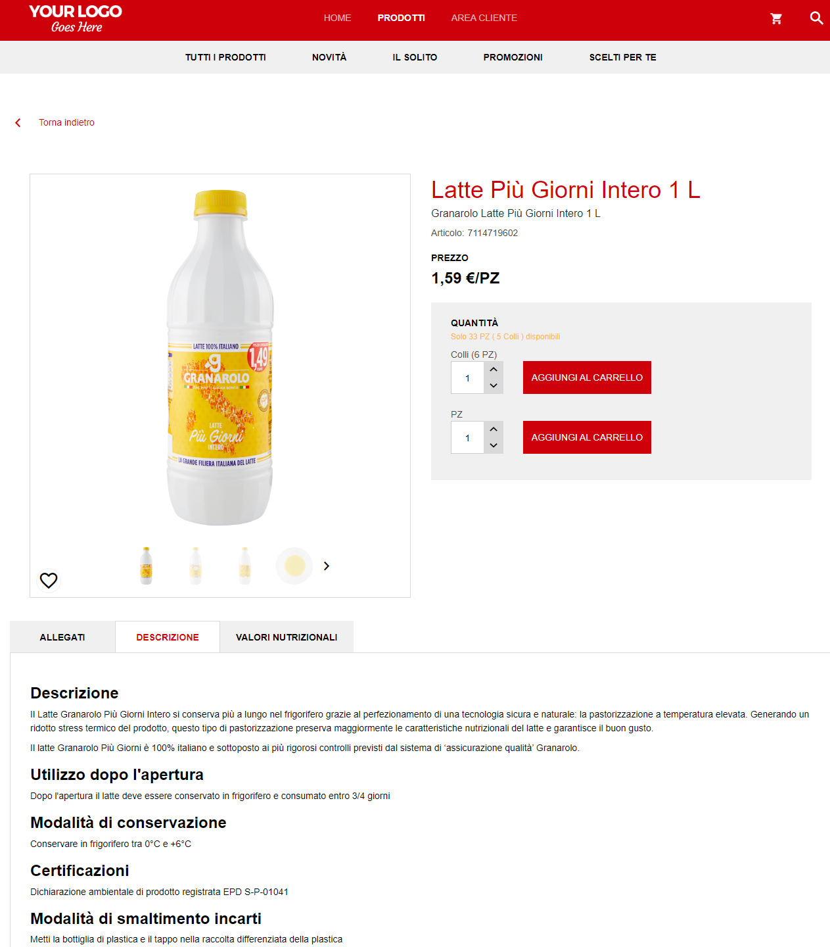The height and width of the screenshot is (947, 830).
Task: Select the round yellow cap thumbnail
Action: (294, 566)
